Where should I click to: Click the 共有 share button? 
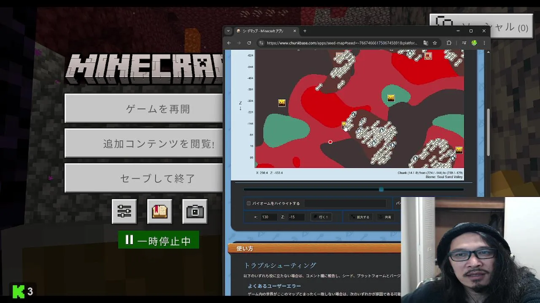[x=385, y=217]
